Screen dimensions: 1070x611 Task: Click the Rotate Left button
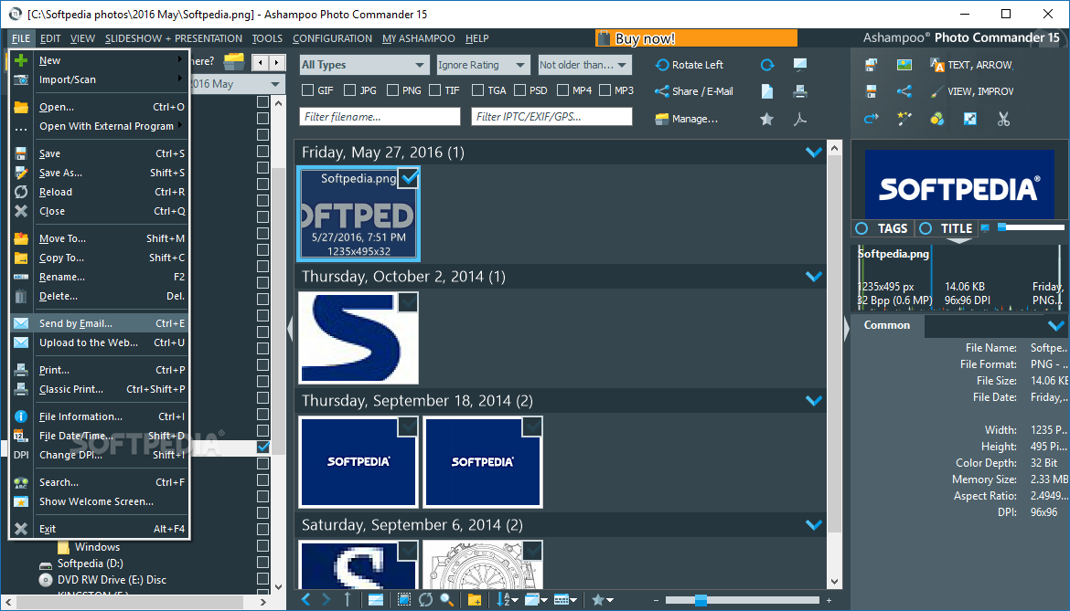point(690,65)
